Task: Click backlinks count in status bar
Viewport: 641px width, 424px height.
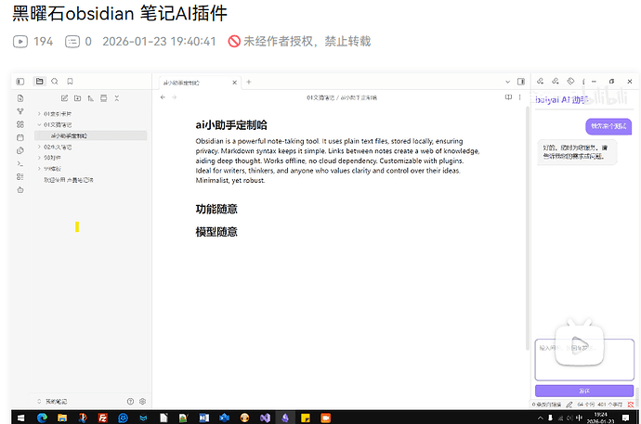Action: click(546, 405)
